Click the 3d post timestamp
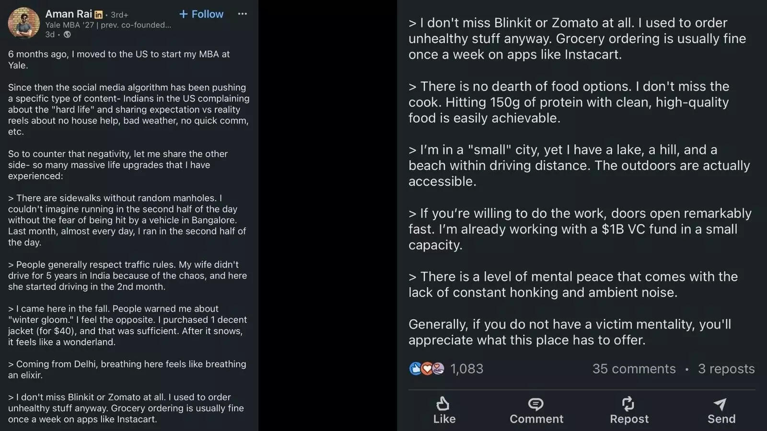Image resolution: width=767 pixels, height=431 pixels. click(x=50, y=34)
